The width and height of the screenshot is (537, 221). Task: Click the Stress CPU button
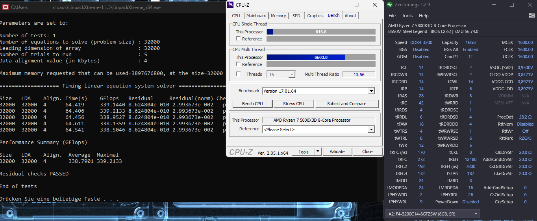point(294,104)
